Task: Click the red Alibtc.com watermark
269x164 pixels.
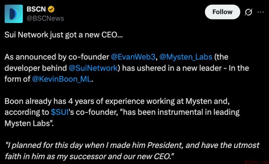Action: click(x=256, y=162)
